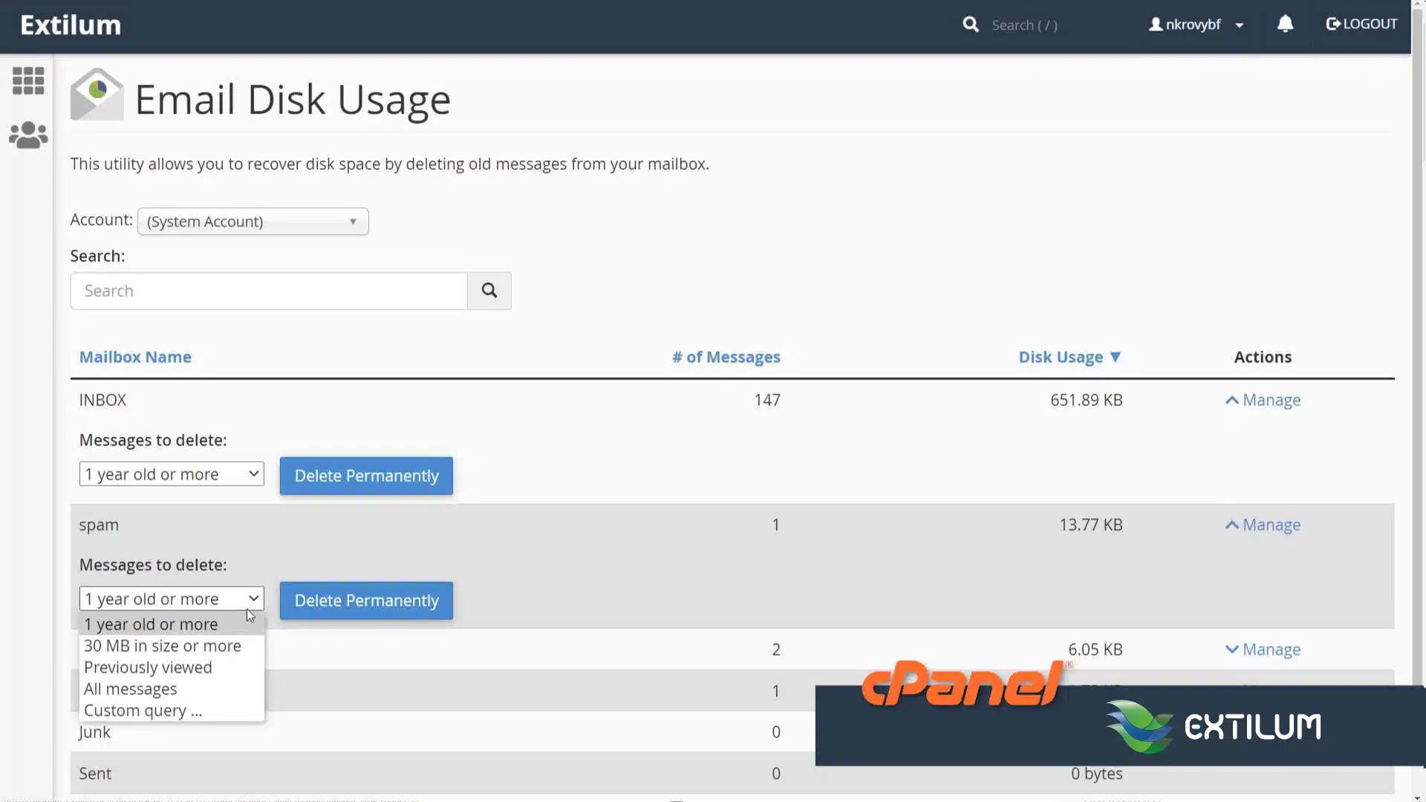This screenshot has width=1426, height=802.
Task: Choose 'Custom query ...' option
Action: pos(172,711)
